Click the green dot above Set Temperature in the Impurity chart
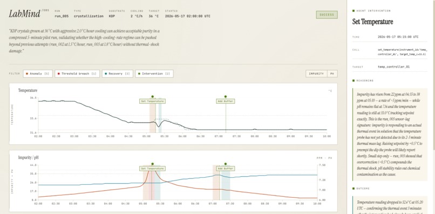435x214 pixels. (152, 164)
